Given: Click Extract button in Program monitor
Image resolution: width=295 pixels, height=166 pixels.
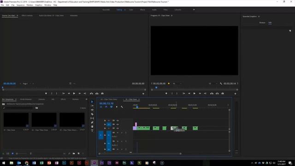Looking at the screenshot, I should pyautogui.click(x=217, y=93).
